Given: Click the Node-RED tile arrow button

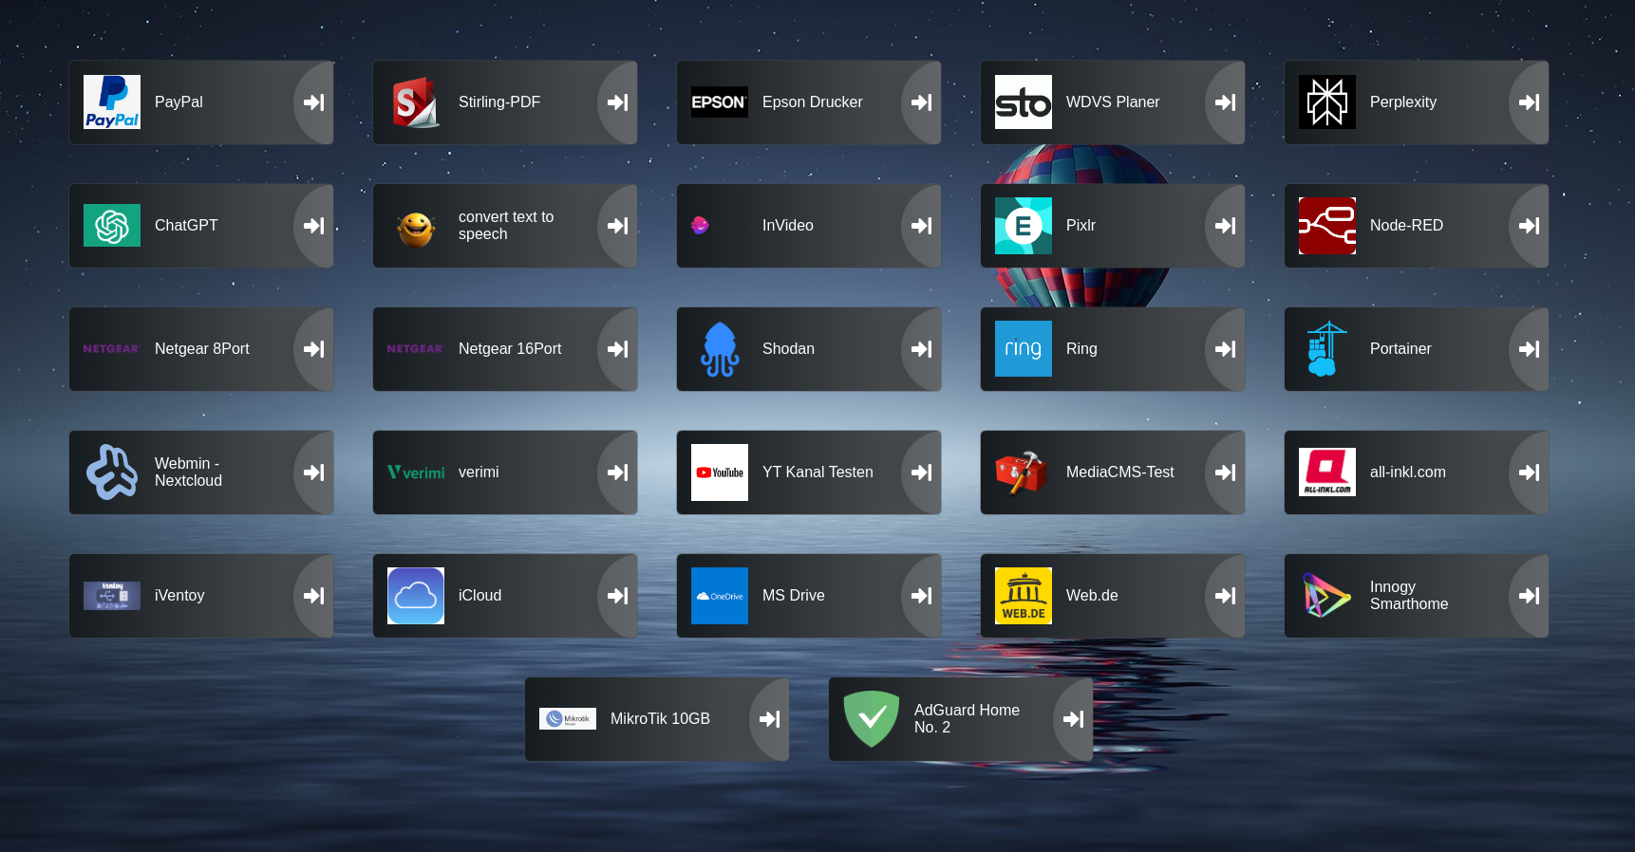Looking at the screenshot, I should pos(1529,226).
